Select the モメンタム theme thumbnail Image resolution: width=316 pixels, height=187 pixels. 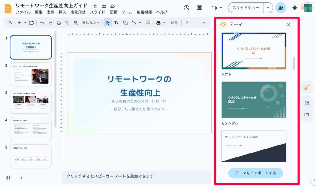[x=253, y=99]
